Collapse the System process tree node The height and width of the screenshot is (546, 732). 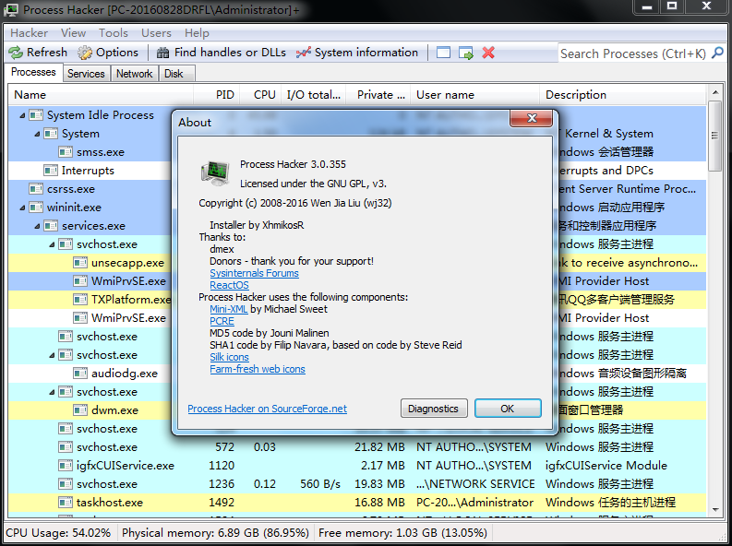click(37, 134)
